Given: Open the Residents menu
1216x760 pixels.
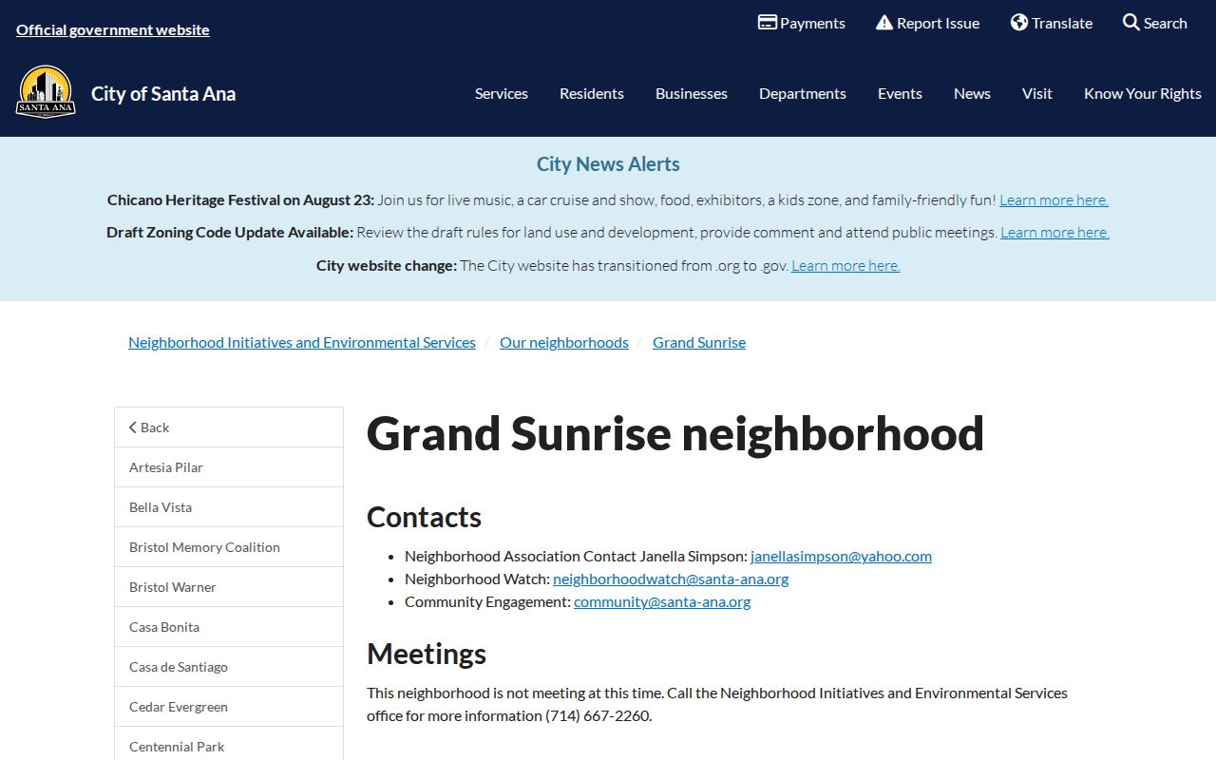Looking at the screenshot, I should 592,93.
